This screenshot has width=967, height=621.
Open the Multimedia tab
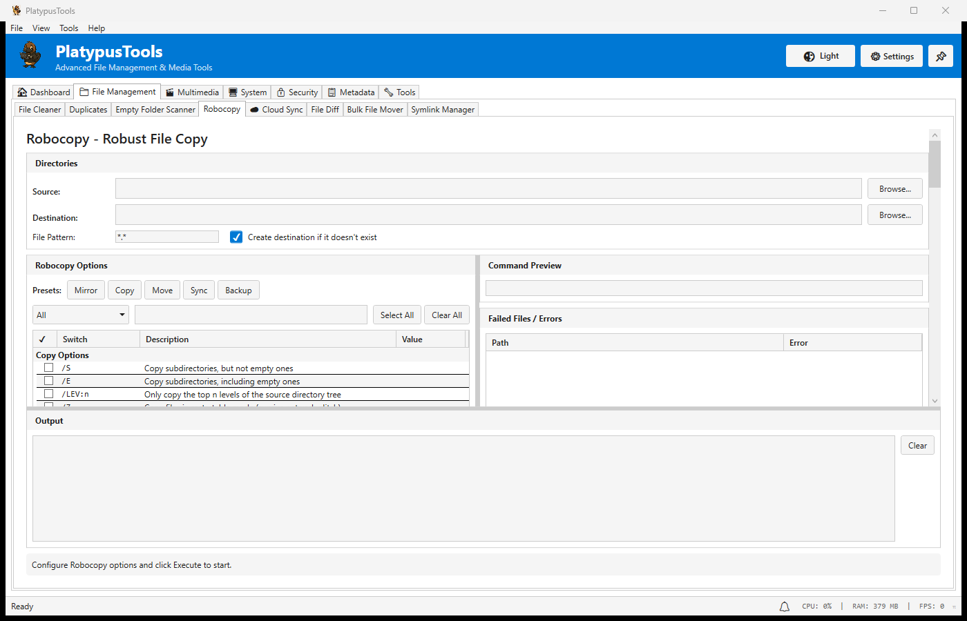(x=192, y=92)
